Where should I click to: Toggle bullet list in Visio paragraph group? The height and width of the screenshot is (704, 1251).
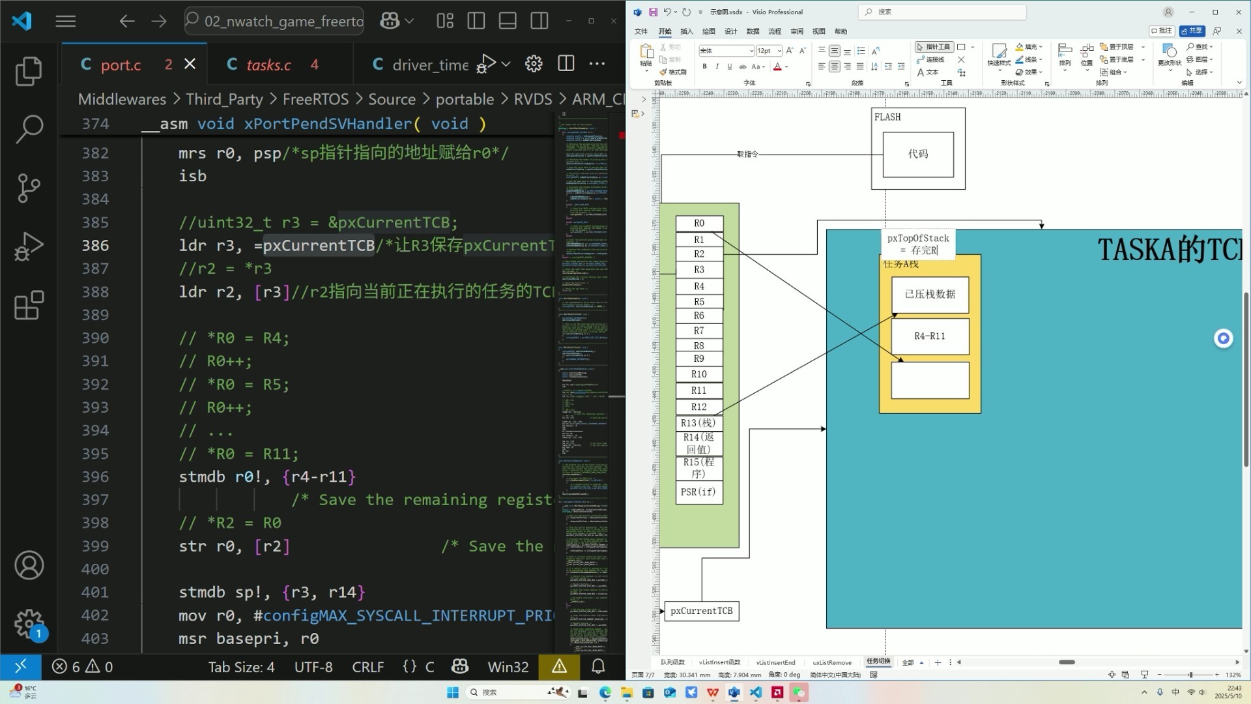861,50
